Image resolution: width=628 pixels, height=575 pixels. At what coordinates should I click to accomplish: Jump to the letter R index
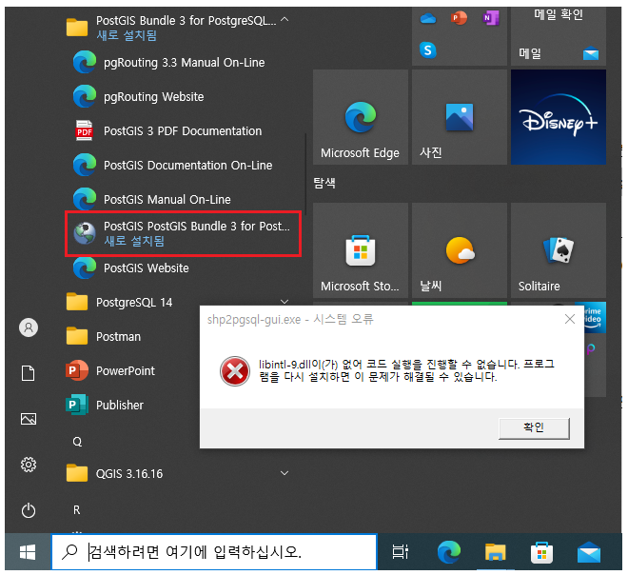pos(76,509)
